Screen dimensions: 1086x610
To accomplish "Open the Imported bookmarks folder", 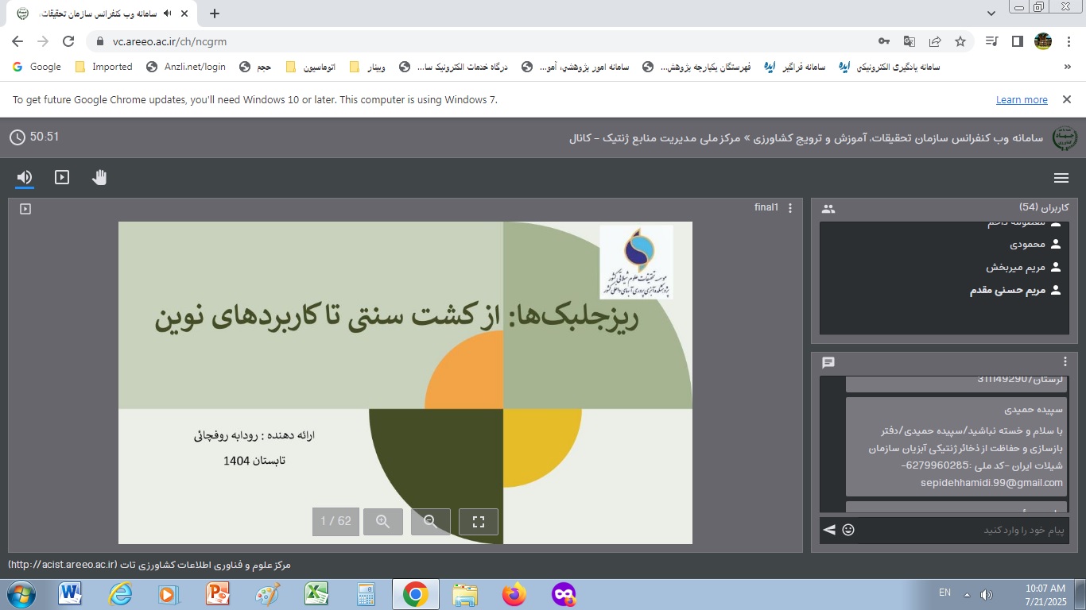I will [103, 67].
